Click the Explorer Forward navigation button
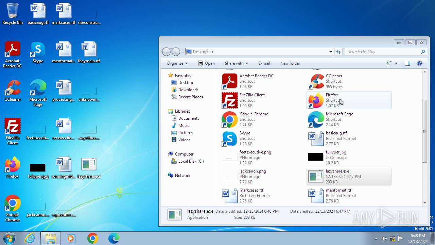 pyautogui.click(x=176, y=52)
